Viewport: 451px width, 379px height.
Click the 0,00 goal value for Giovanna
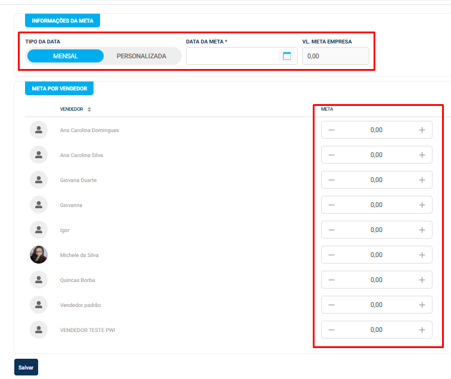pos(376,205)
